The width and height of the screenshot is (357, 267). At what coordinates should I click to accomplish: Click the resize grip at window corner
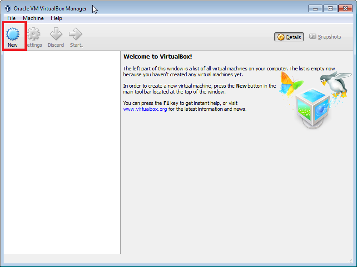[350, 261]
